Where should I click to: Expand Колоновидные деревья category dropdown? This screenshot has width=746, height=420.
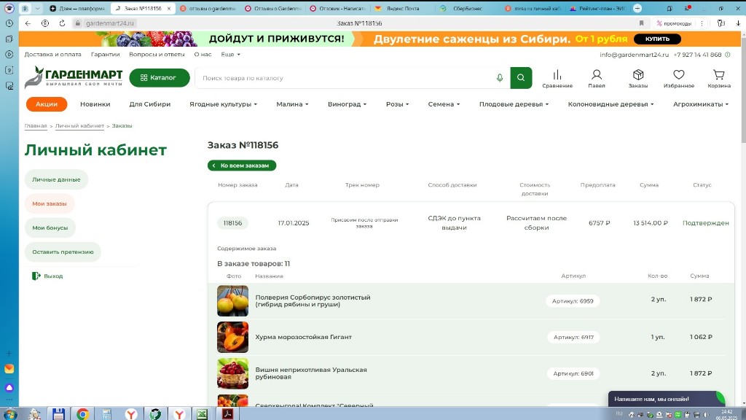(611, 104)
